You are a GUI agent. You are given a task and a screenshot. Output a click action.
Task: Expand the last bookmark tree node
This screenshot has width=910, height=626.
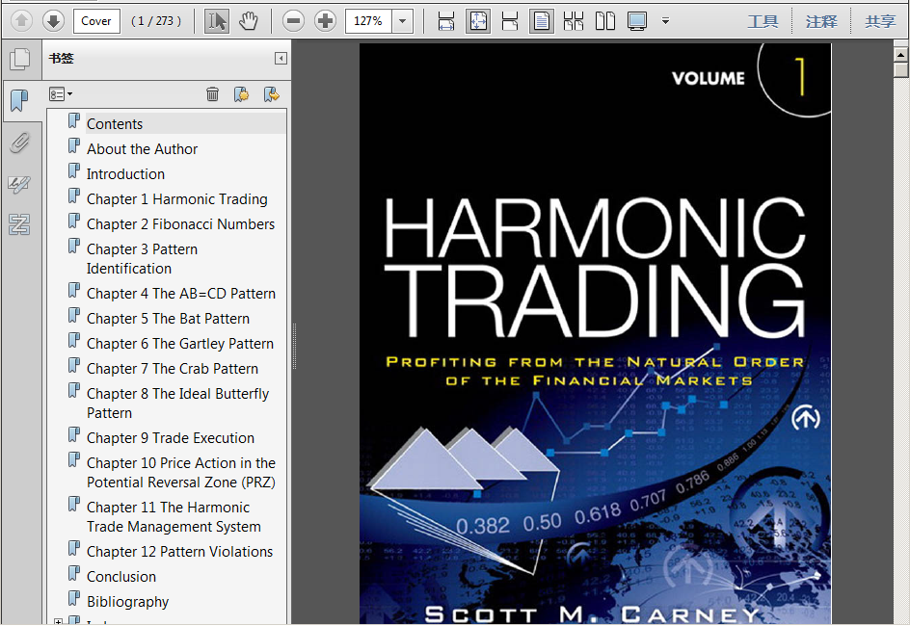[58, 621]
